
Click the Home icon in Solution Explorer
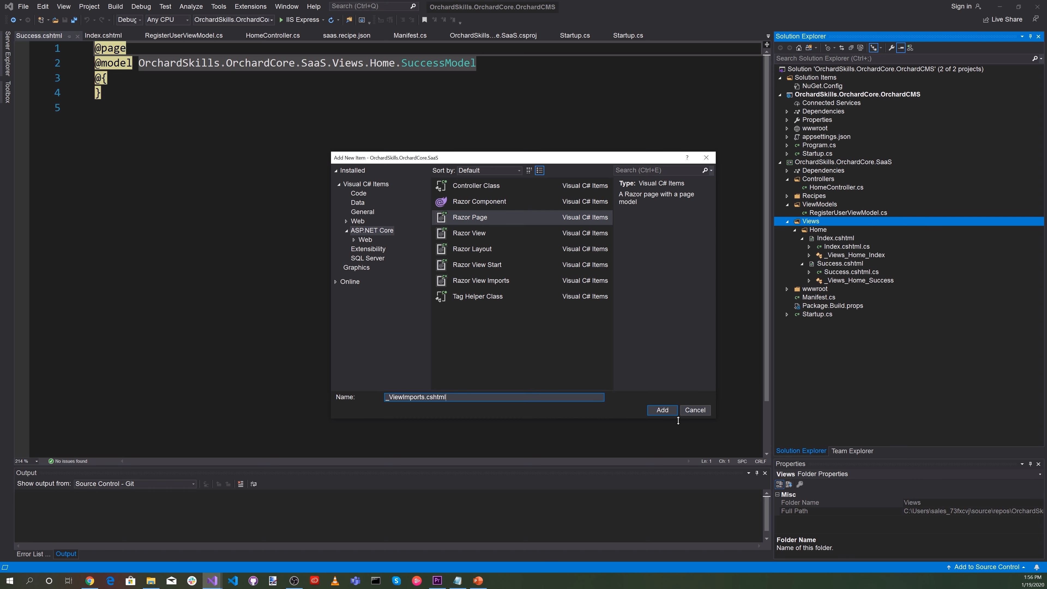point(799,48)
